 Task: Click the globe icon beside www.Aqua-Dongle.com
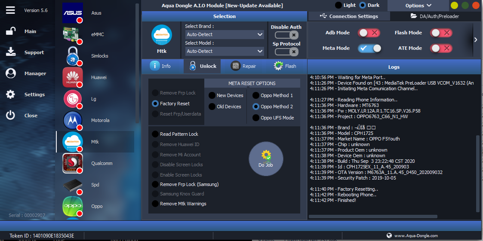389,235
